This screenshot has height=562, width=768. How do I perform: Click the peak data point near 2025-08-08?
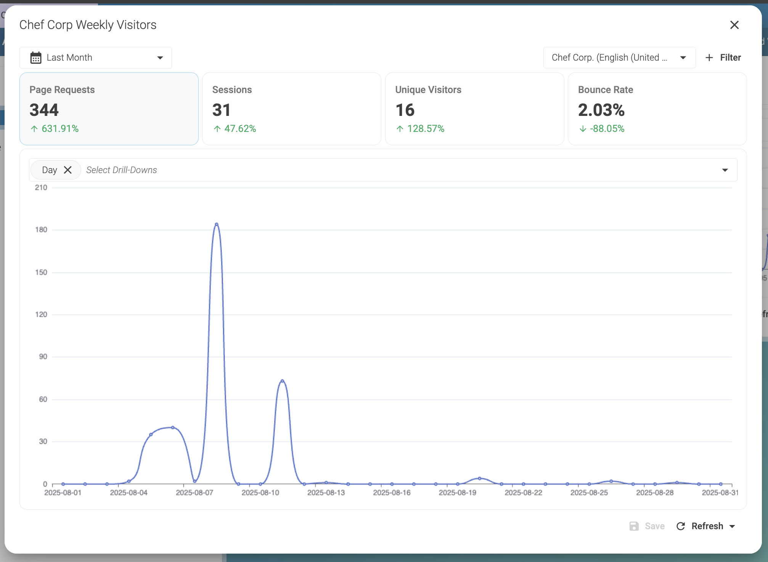coord(217,224)
